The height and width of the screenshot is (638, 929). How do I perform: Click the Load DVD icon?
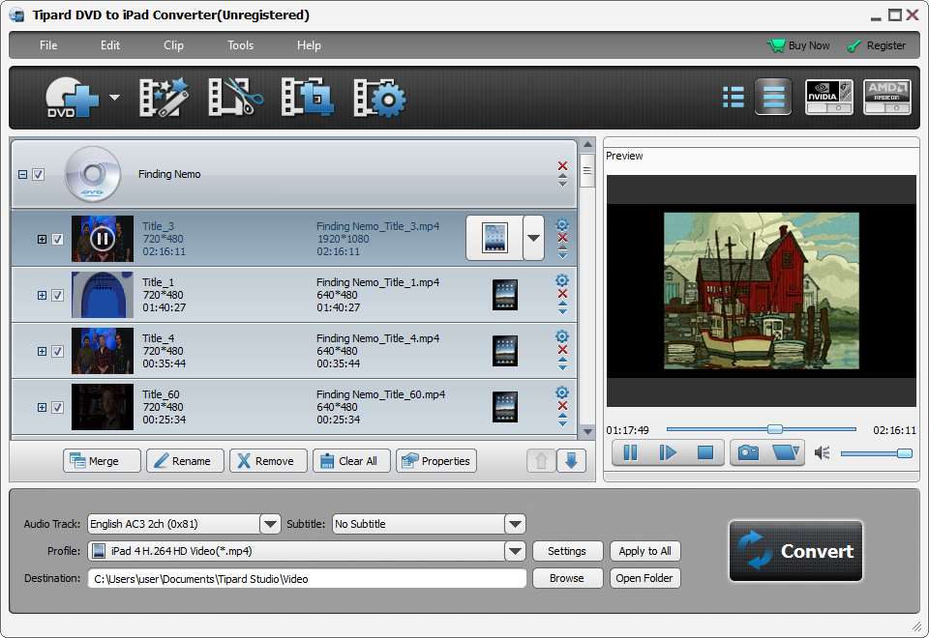(x=72, y=98)
